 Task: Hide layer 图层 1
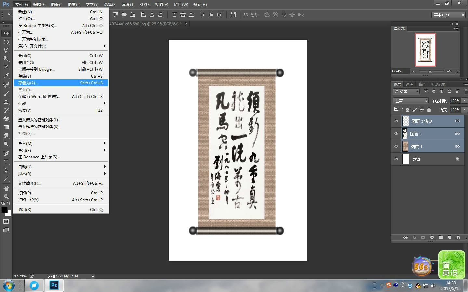click(x=396, y=146)
